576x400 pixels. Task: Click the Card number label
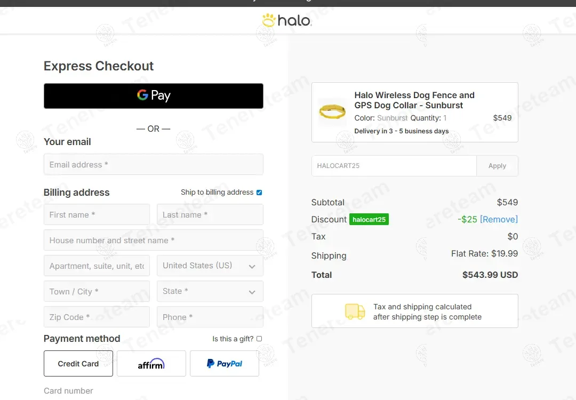[68, 391]
